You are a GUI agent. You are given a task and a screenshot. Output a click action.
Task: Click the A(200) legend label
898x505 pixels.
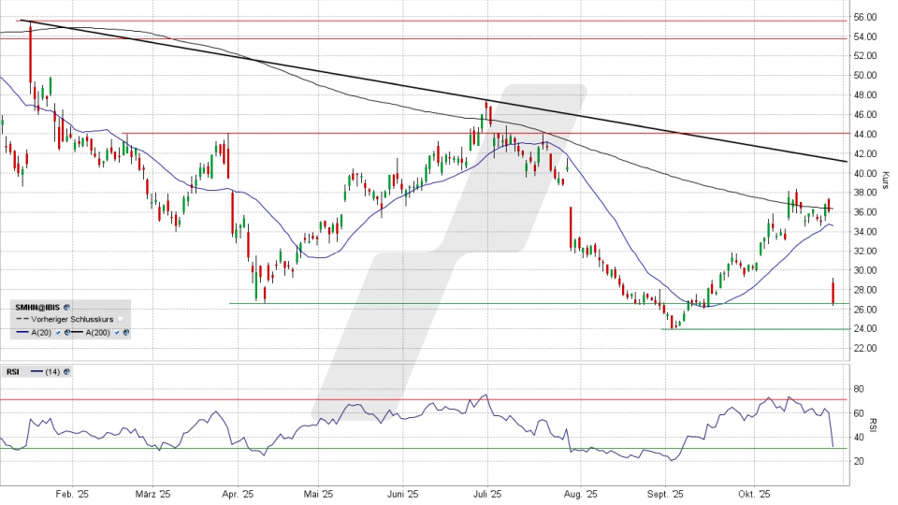coord(98,333)
